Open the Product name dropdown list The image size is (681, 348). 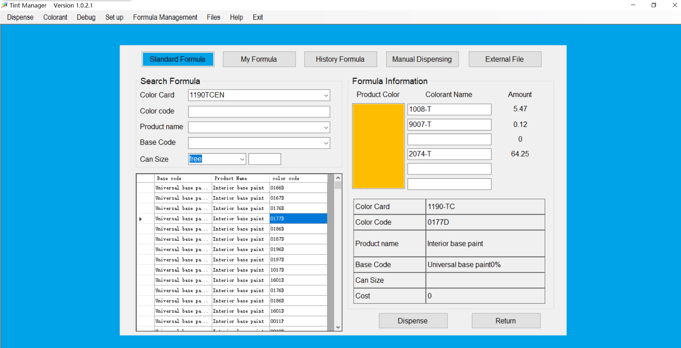pyautogui.click(x=326, y=128)
